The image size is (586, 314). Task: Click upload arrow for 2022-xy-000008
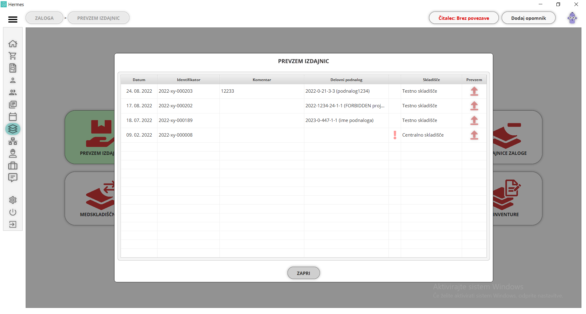tap(474, 135)
